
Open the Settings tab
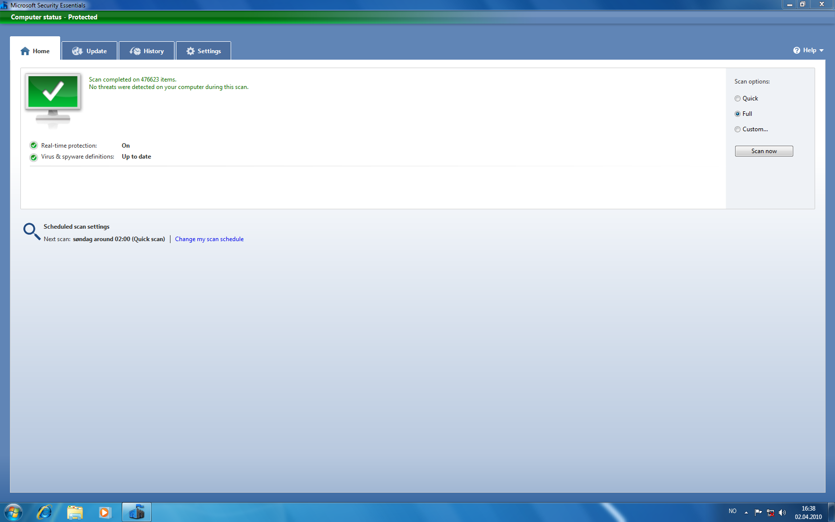click(203, 51)
